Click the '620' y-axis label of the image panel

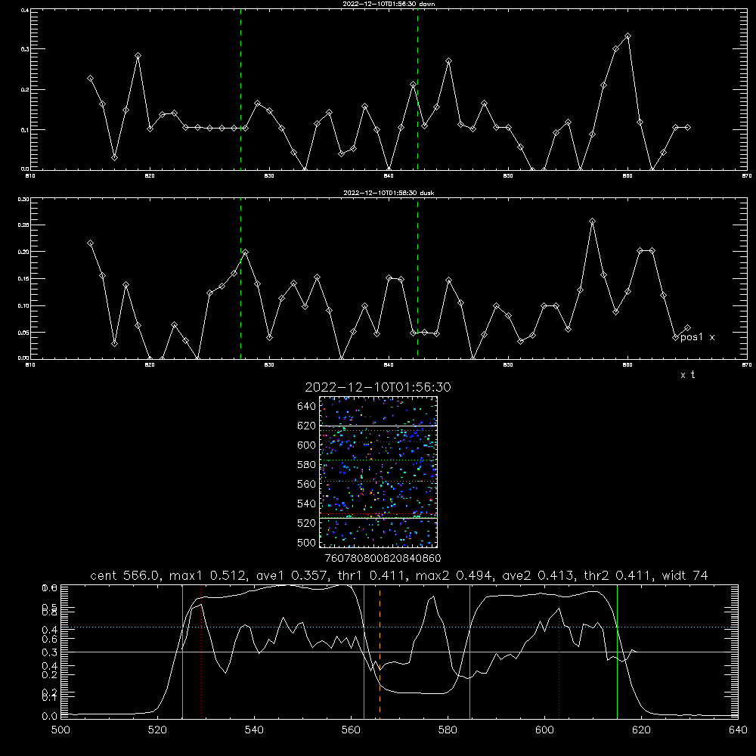(x=307, y=426)
